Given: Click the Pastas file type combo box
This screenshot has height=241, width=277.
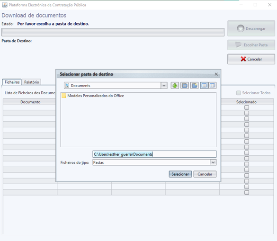Looking at the screenshot, I should (x=154, y=162).
